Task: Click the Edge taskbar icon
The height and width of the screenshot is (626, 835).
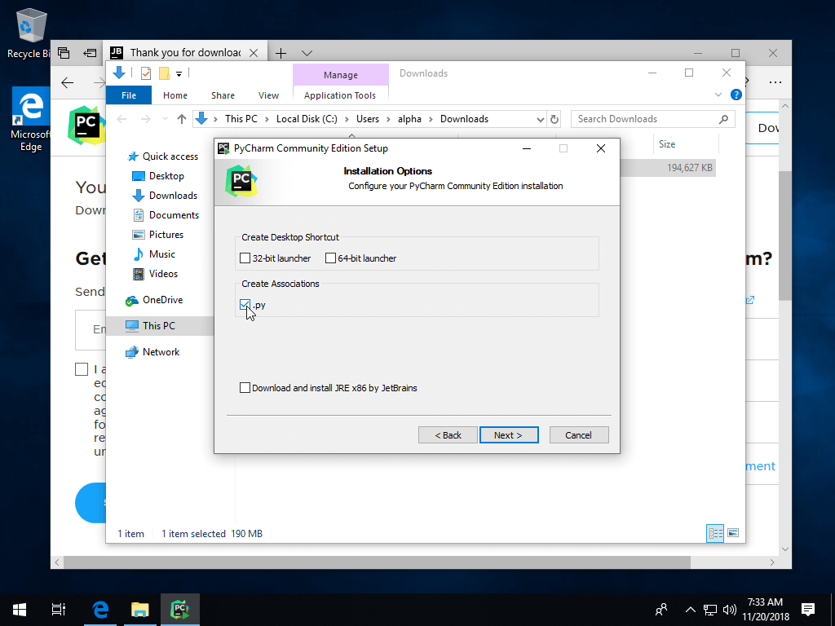Action: pyautogui.click(x=100, y=610)
